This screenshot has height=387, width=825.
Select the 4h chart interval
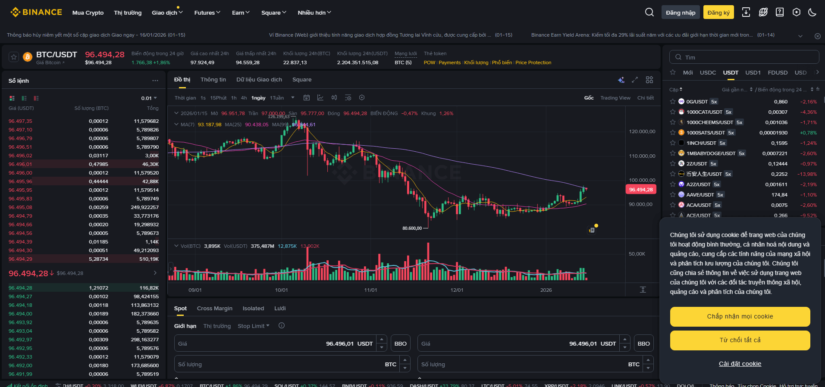click(x=244, y=98)
